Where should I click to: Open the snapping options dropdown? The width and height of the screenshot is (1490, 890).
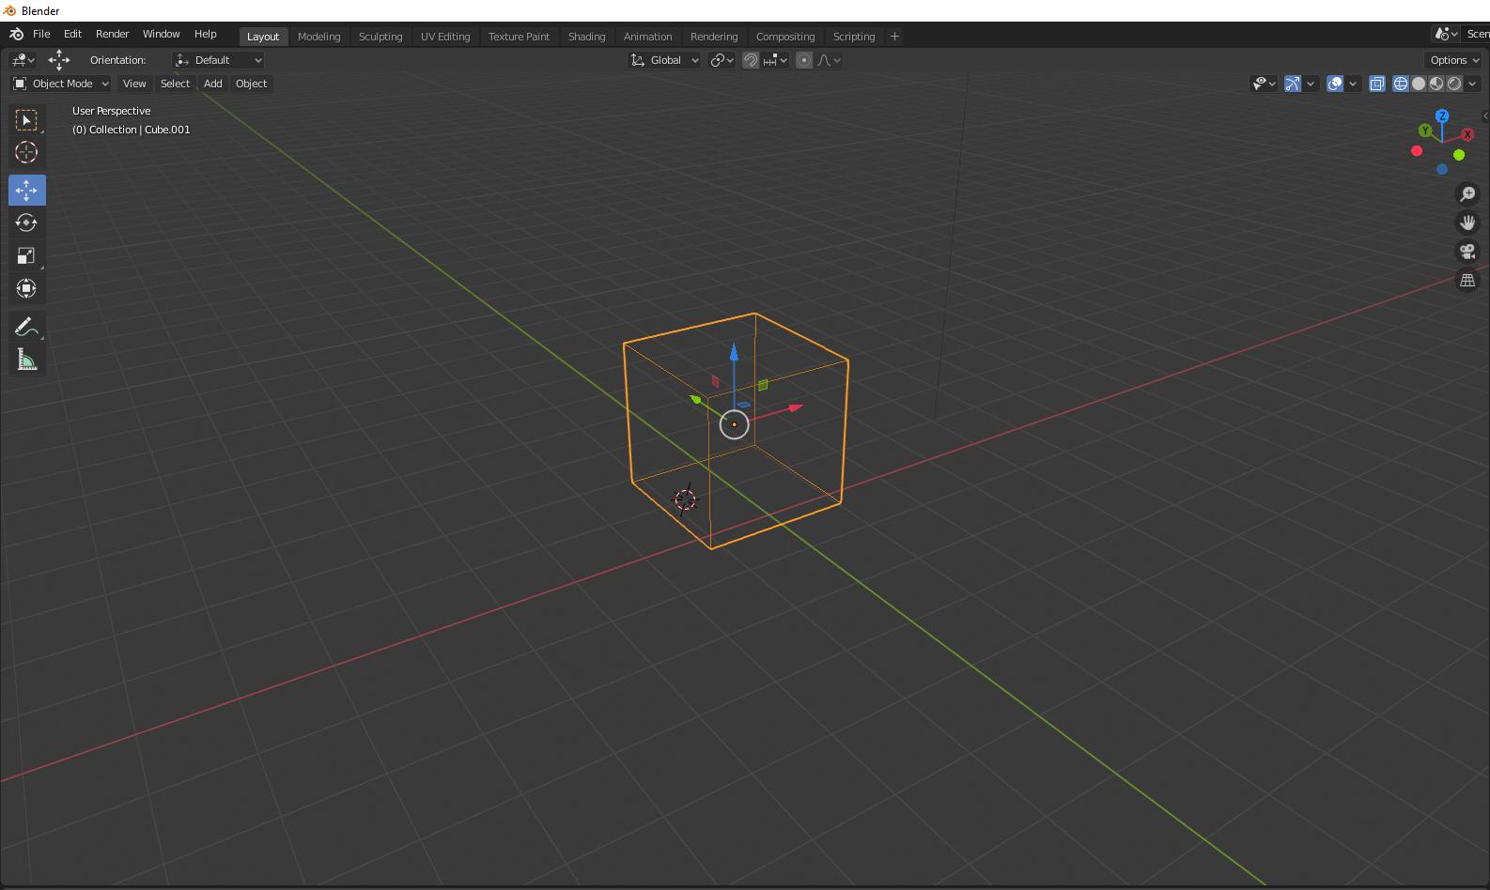(x=776, y=60)
